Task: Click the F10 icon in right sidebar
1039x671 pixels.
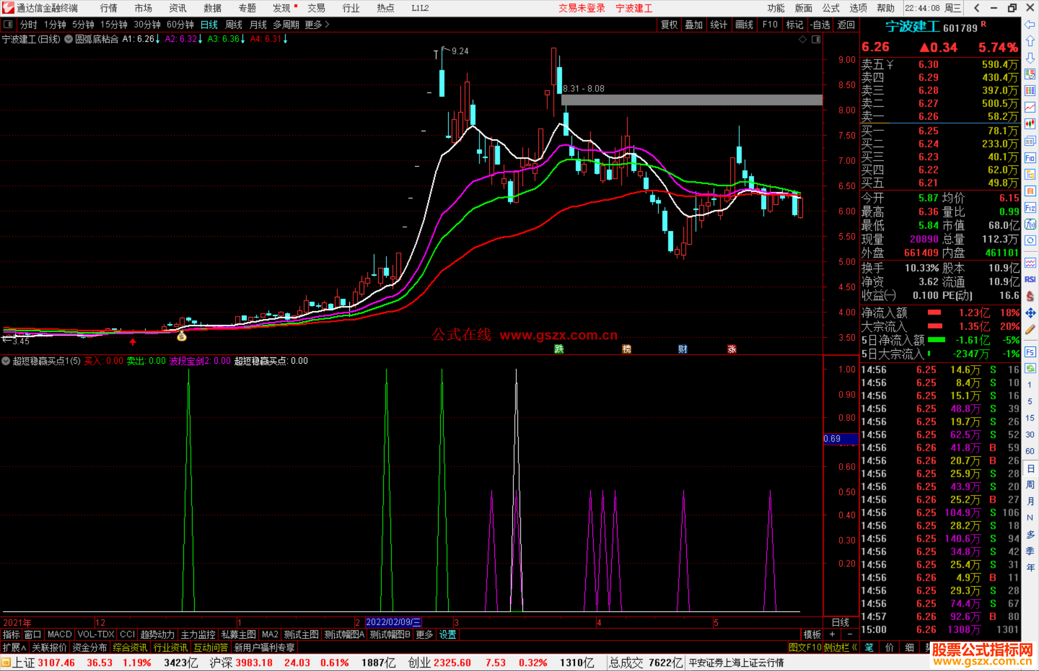Action: point(1030,158)
